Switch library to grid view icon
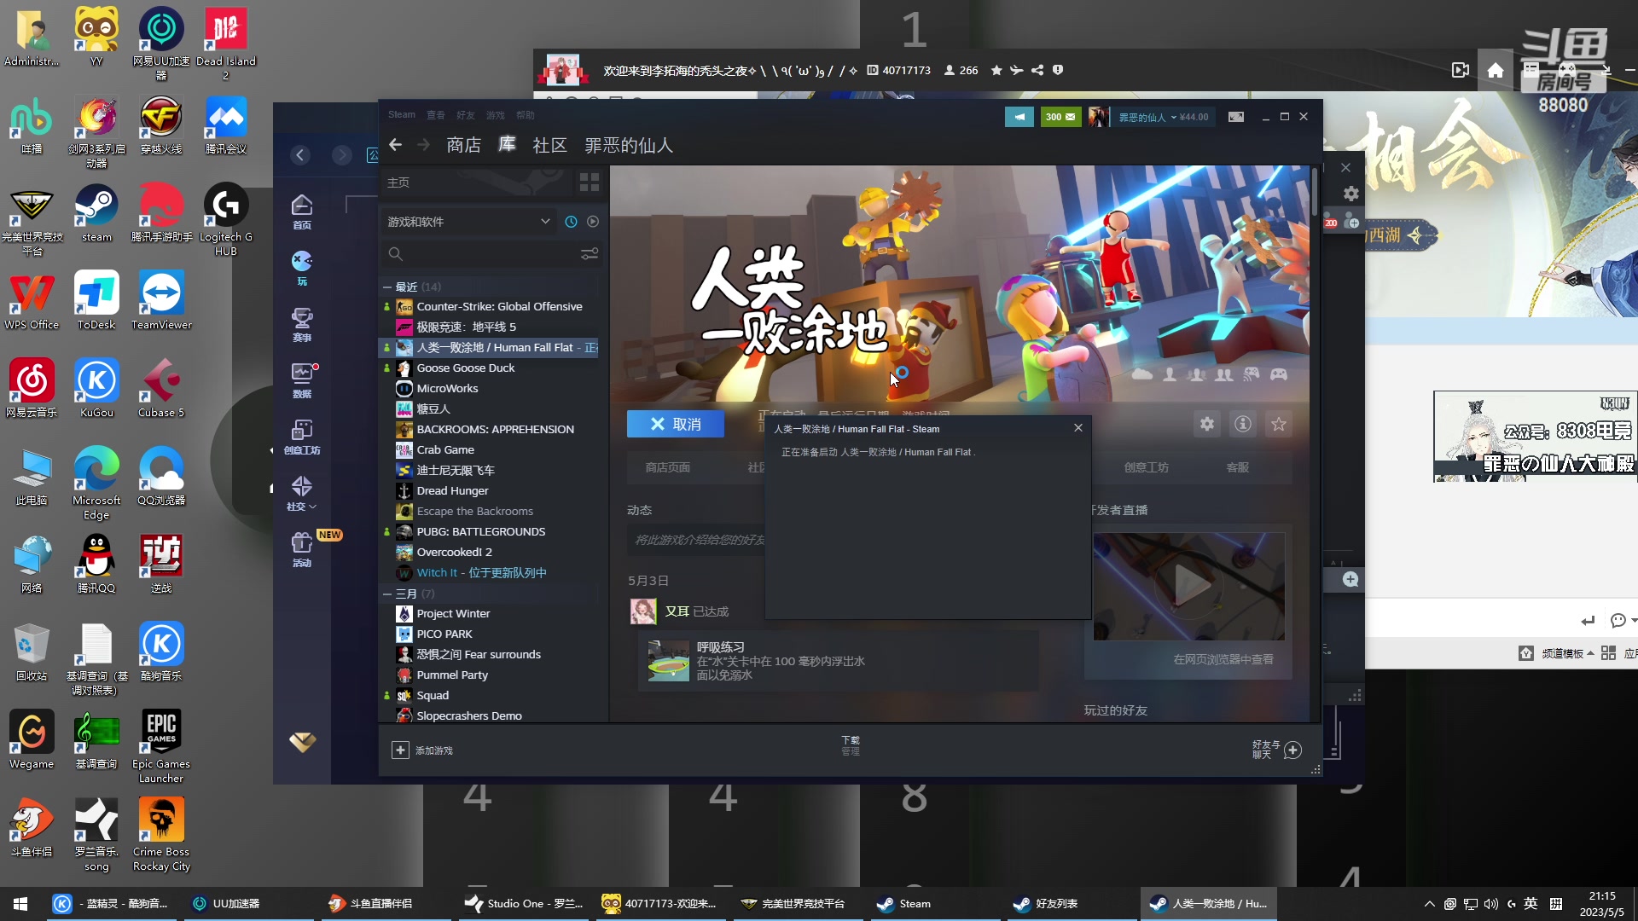This screenshot has width=1638, height=921. [589, 182]
